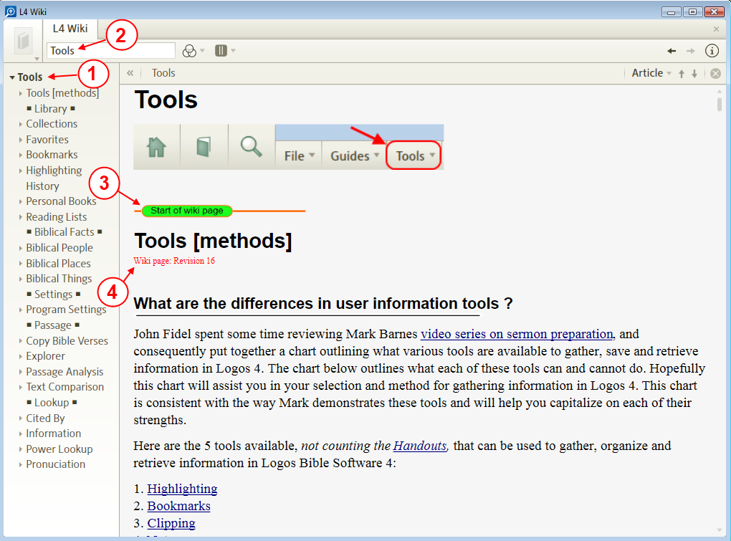Expand the Tools [methods] node
The image size is (731, 541).
tap(21, 93)
